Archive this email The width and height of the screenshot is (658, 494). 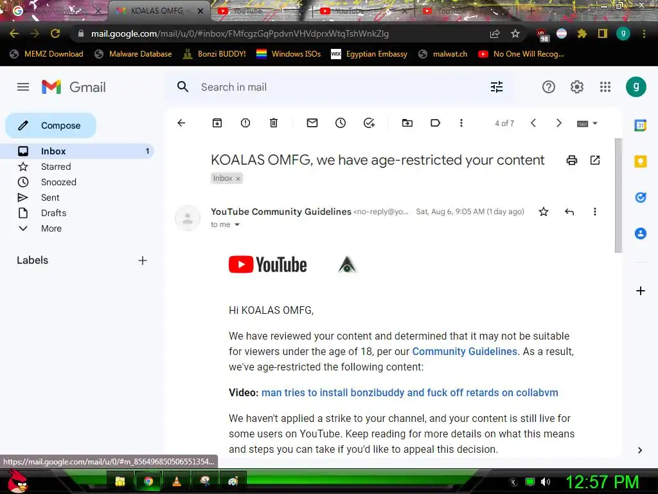coord(217,123)
